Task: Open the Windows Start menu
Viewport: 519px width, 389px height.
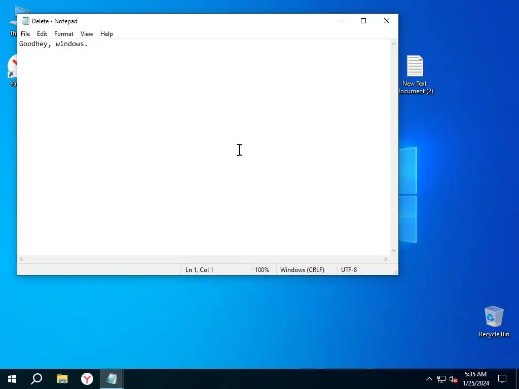Action: point(12,379)
